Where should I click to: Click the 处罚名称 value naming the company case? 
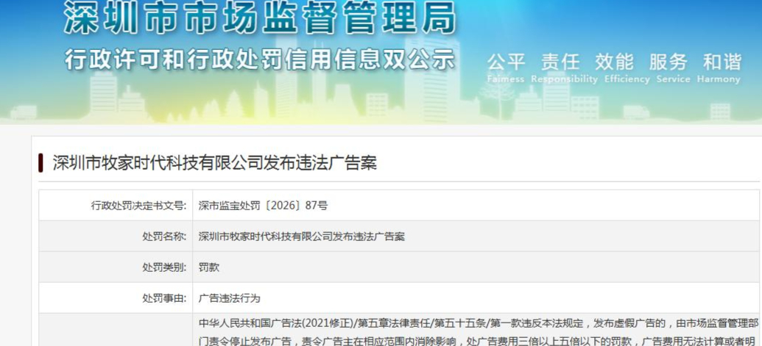point(301,237)
